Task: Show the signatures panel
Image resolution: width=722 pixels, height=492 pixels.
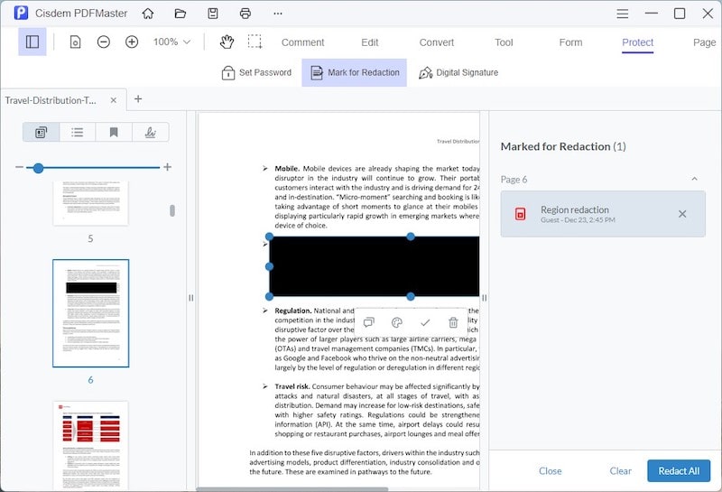Action: click(151, 133)
